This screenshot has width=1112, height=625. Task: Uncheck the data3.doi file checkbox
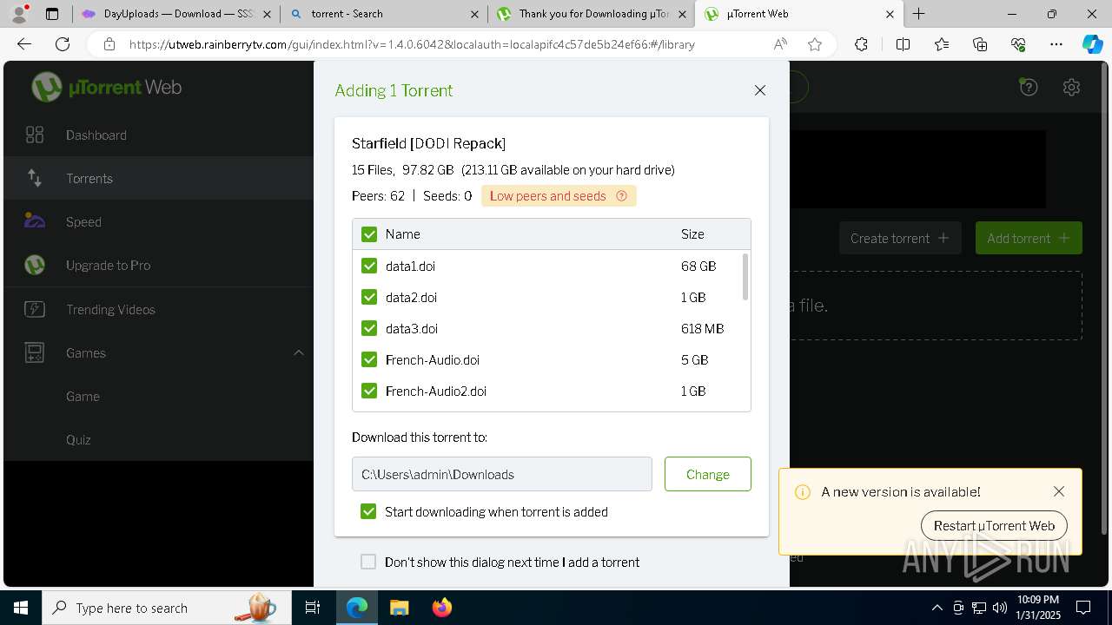(x=369, y=328)
